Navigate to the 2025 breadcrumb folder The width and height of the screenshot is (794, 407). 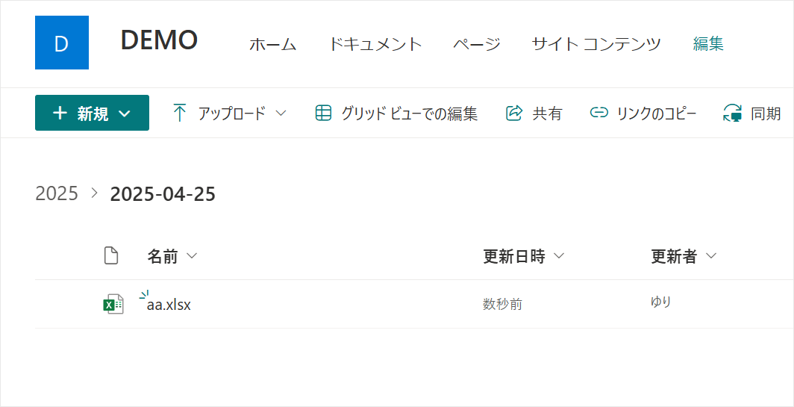tap(57, 194)
